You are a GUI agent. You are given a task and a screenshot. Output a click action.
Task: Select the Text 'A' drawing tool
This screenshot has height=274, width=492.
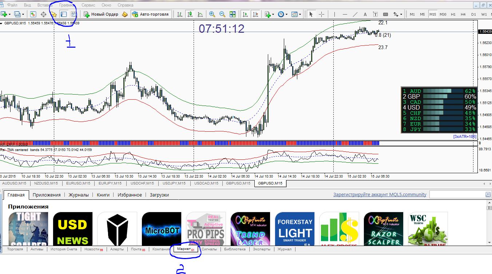[365, 14]
